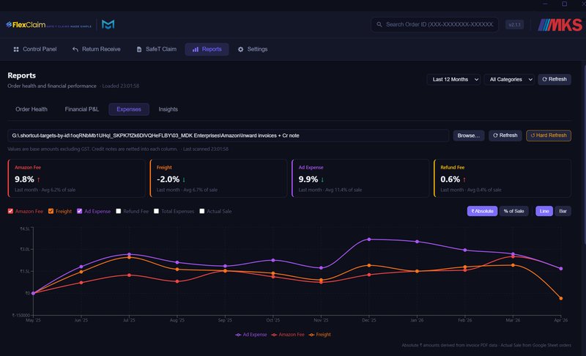Open the Ad Expense summary card

coord(360,179)
